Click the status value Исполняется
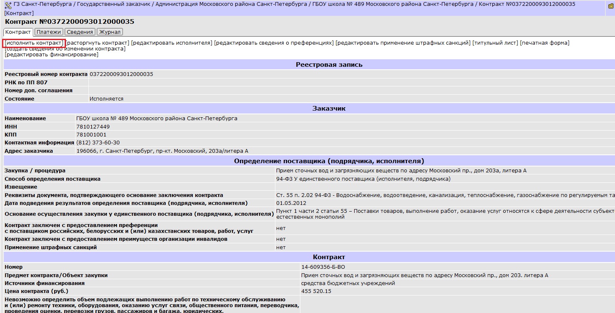This screenshot has height=313, width=615. click(x=106, y=99)
